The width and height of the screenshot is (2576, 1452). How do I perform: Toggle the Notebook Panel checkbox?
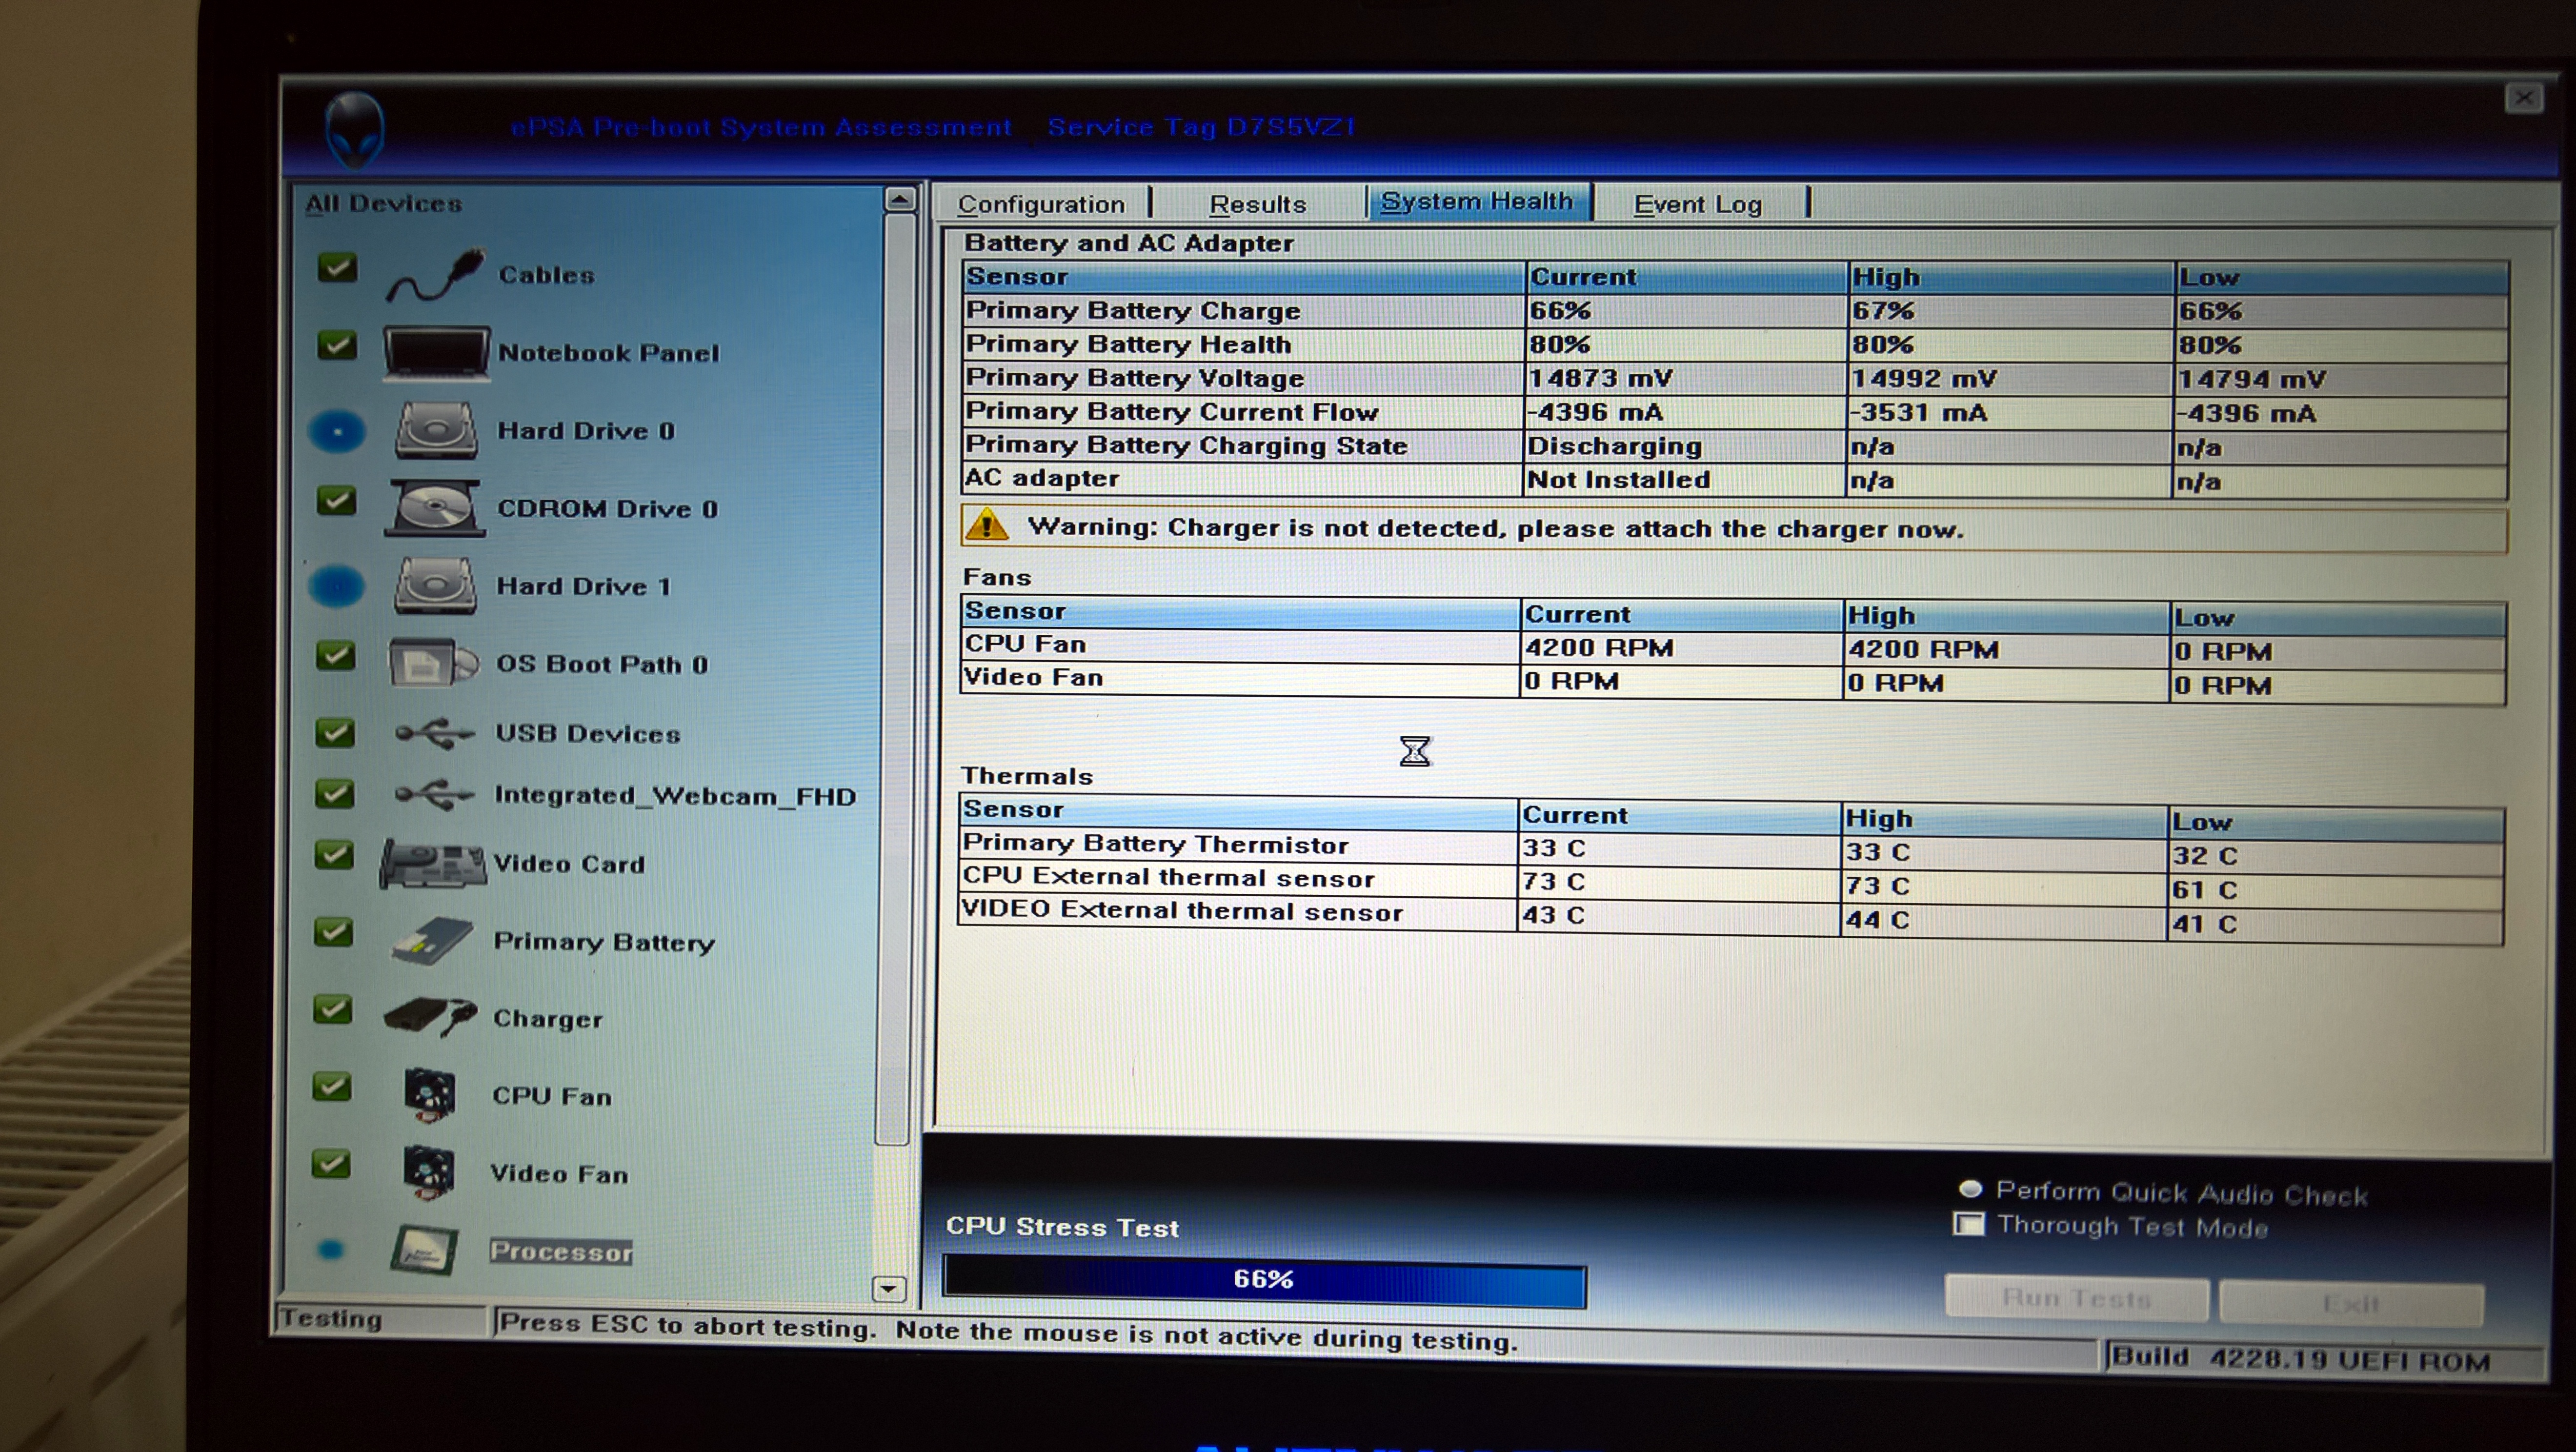pos(337,346)
